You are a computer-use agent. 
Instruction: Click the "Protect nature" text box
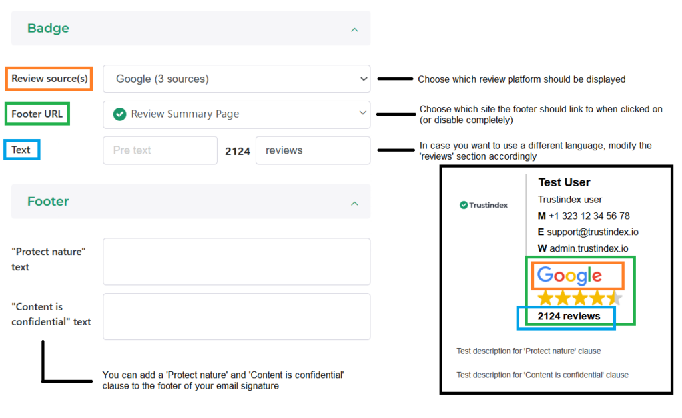236,261
